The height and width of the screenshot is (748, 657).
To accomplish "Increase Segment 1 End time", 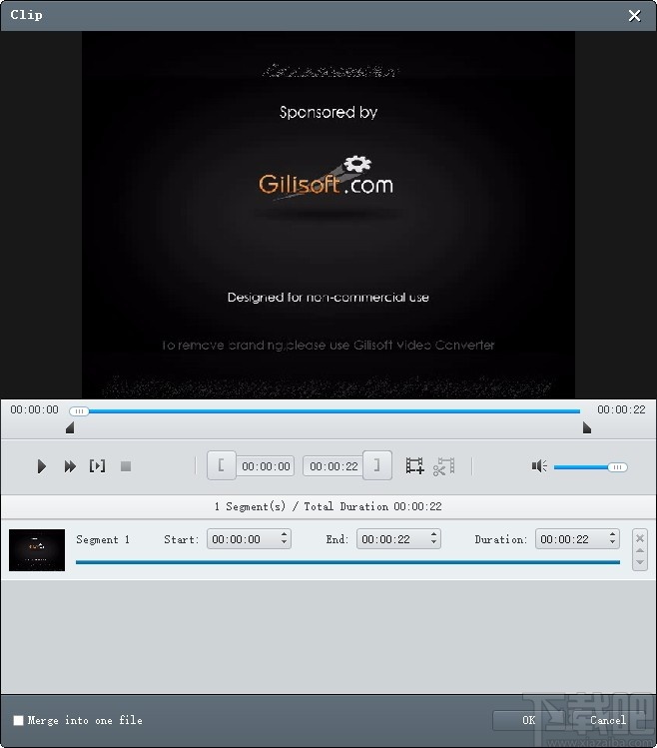I will coord(433,534).
